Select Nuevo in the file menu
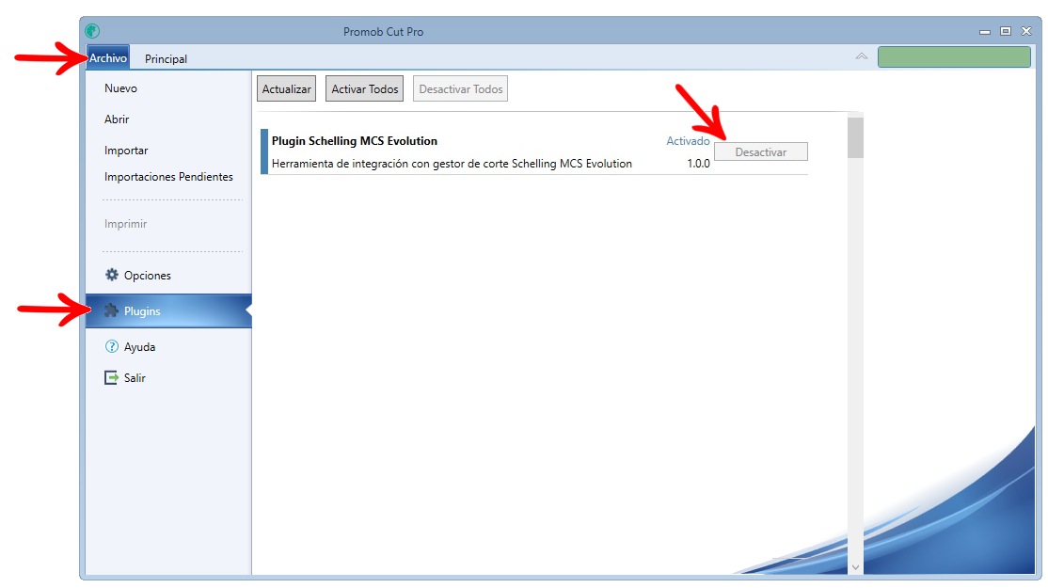Viewport: 1048px width, 588px height. [x=121, y=88]
